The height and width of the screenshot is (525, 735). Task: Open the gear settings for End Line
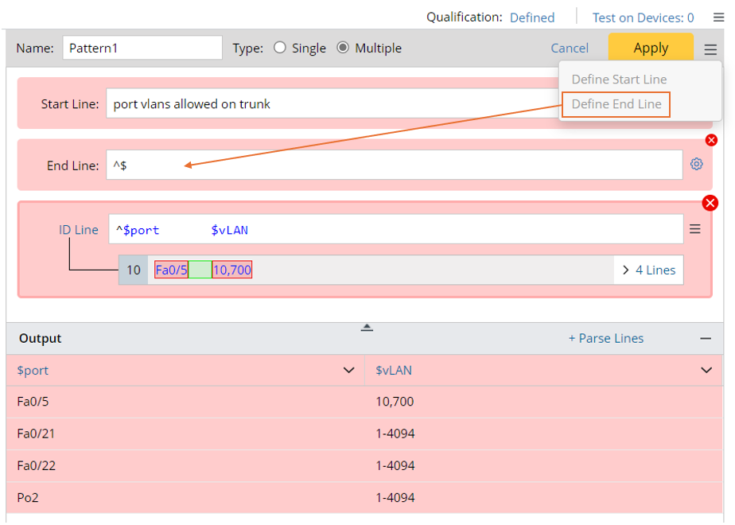[697, 164]
